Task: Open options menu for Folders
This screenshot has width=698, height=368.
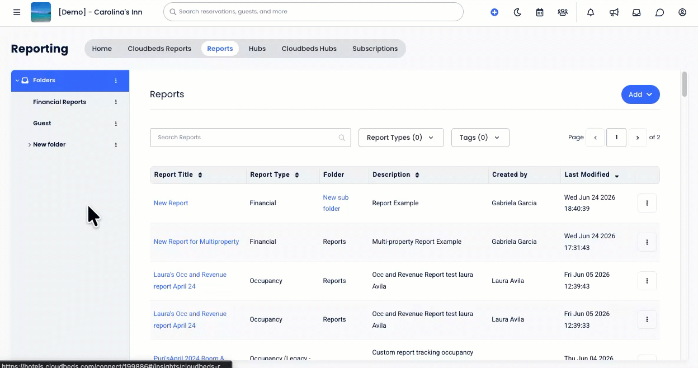Action: [x=116, y=81]
